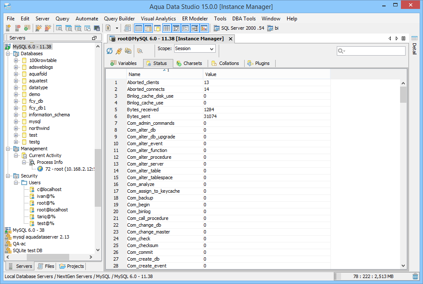Toggle the pivot grid view button
Viewport: 423px width, 284px height.
(x=176, y=28)
